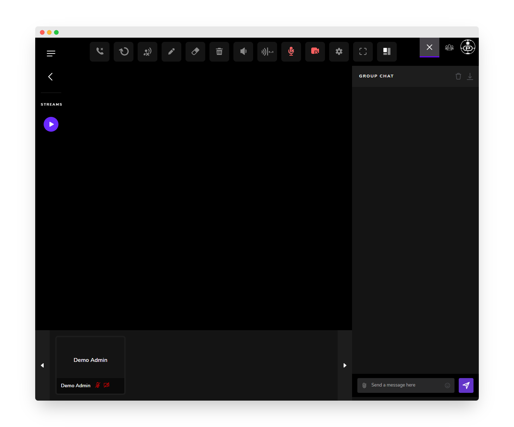Select the pencil draw tool
The image size is (514, 427).
(x=171, y=52)
